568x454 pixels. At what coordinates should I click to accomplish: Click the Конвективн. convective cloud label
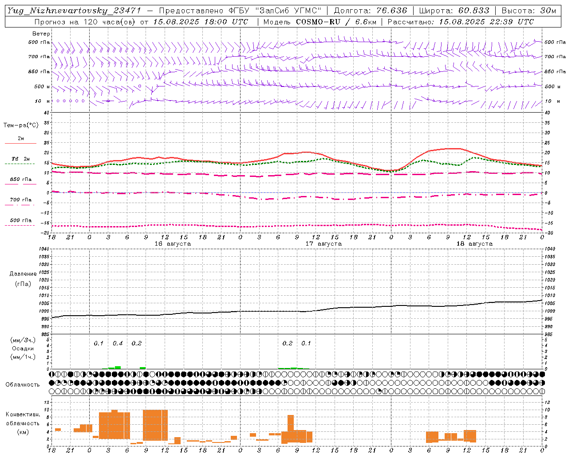[23, 415]
